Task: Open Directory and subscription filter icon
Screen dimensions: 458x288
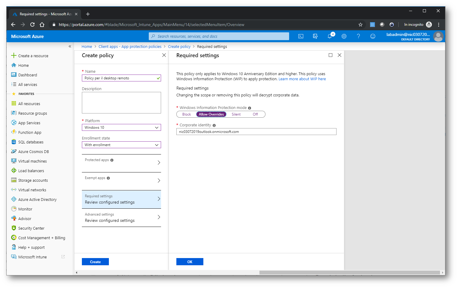Action: pyautogui.click(x=315, y=36)
